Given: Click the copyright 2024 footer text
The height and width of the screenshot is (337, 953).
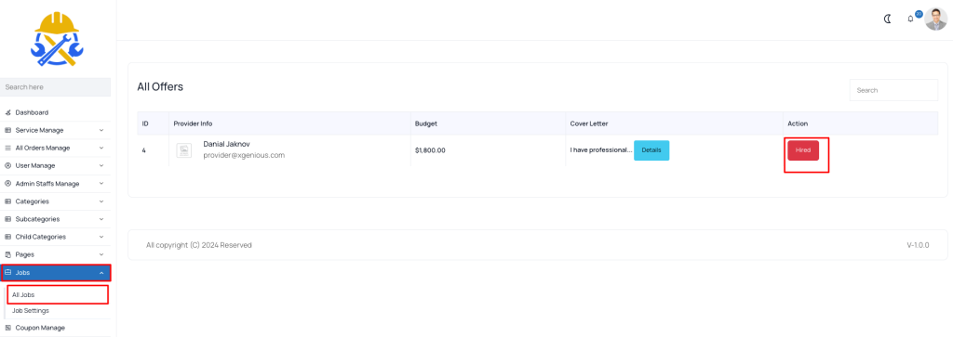Looking at the screenshot, I should 199,245.
